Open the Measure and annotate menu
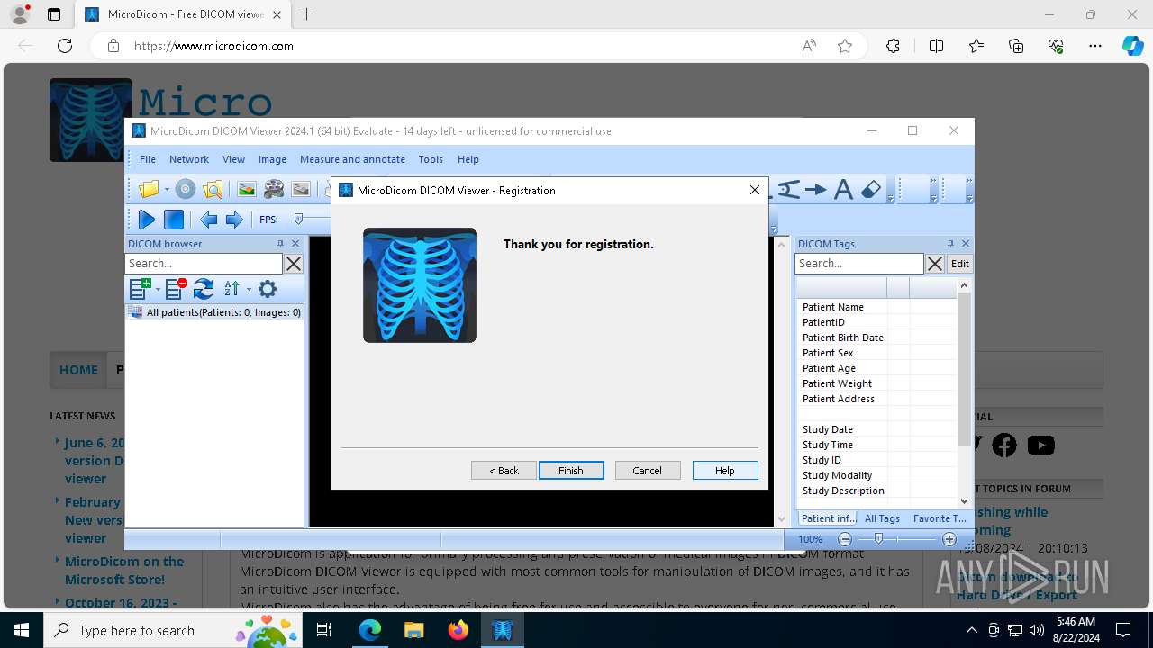 (x=352, y=159)
